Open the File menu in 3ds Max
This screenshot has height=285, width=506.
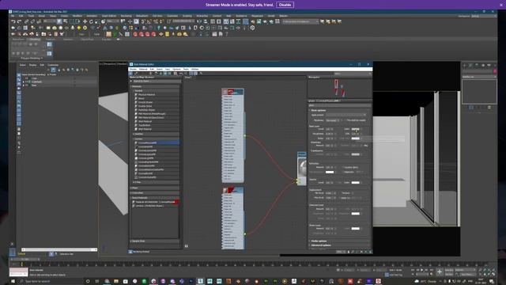pos(13,16)
